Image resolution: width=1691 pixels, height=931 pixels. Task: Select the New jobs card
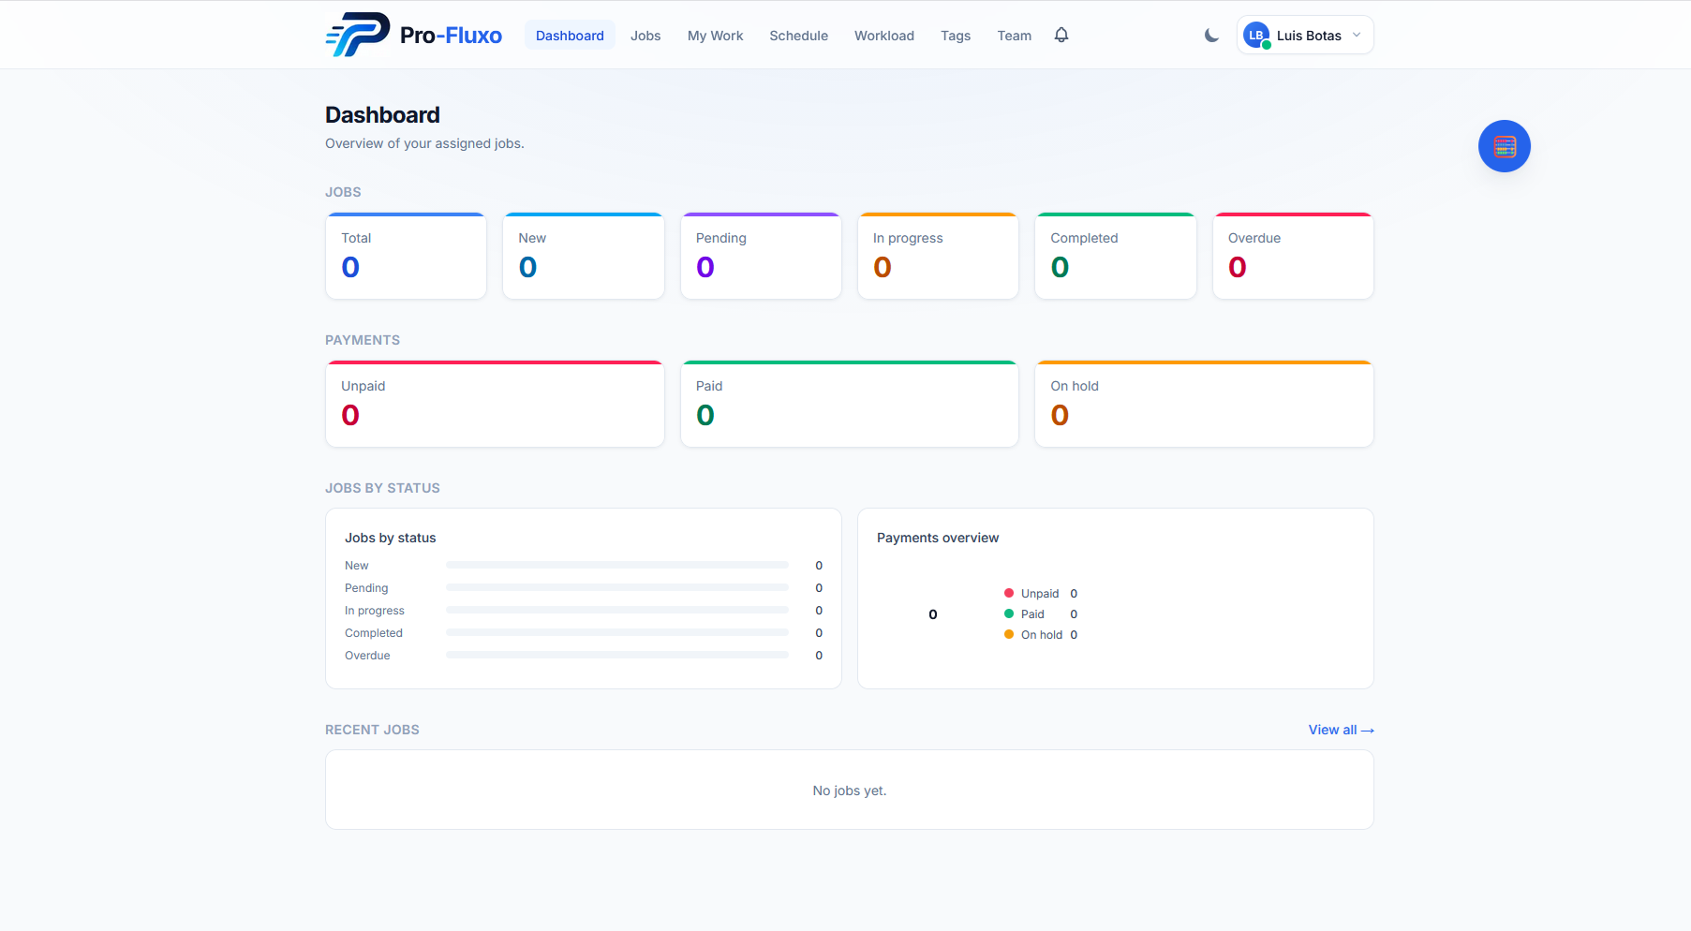click(584, 256)
